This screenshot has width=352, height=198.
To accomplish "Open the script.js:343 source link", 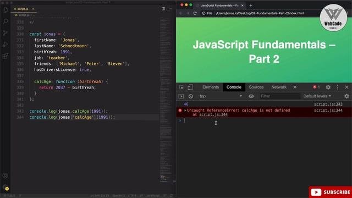I will [328, 104].
